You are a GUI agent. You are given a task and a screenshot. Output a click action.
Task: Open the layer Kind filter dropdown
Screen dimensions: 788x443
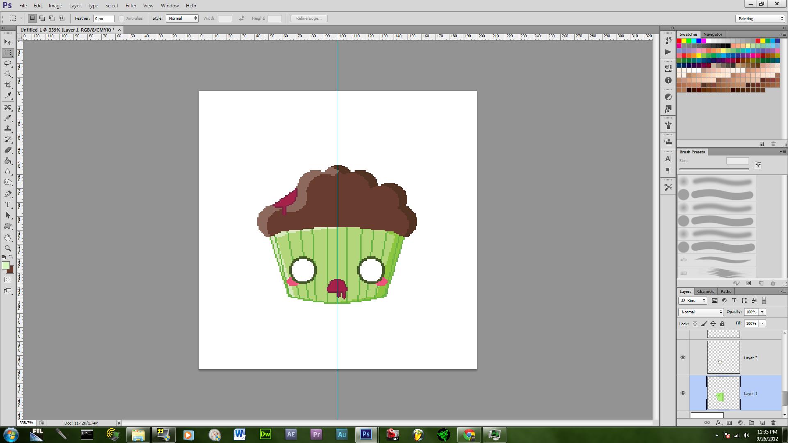tap(692, 301)
